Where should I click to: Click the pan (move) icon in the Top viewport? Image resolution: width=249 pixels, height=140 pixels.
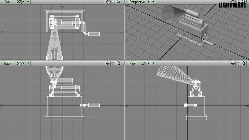(108, 2)
